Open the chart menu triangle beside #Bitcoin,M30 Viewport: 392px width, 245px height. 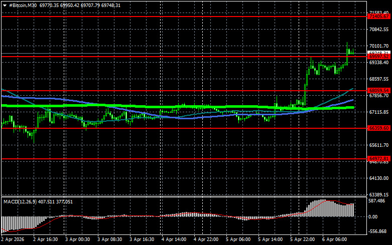click(5, 6)
